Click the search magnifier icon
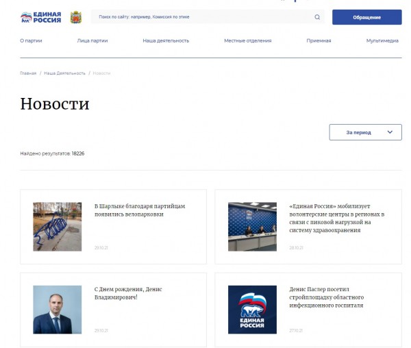 click(x=317, y=17)
